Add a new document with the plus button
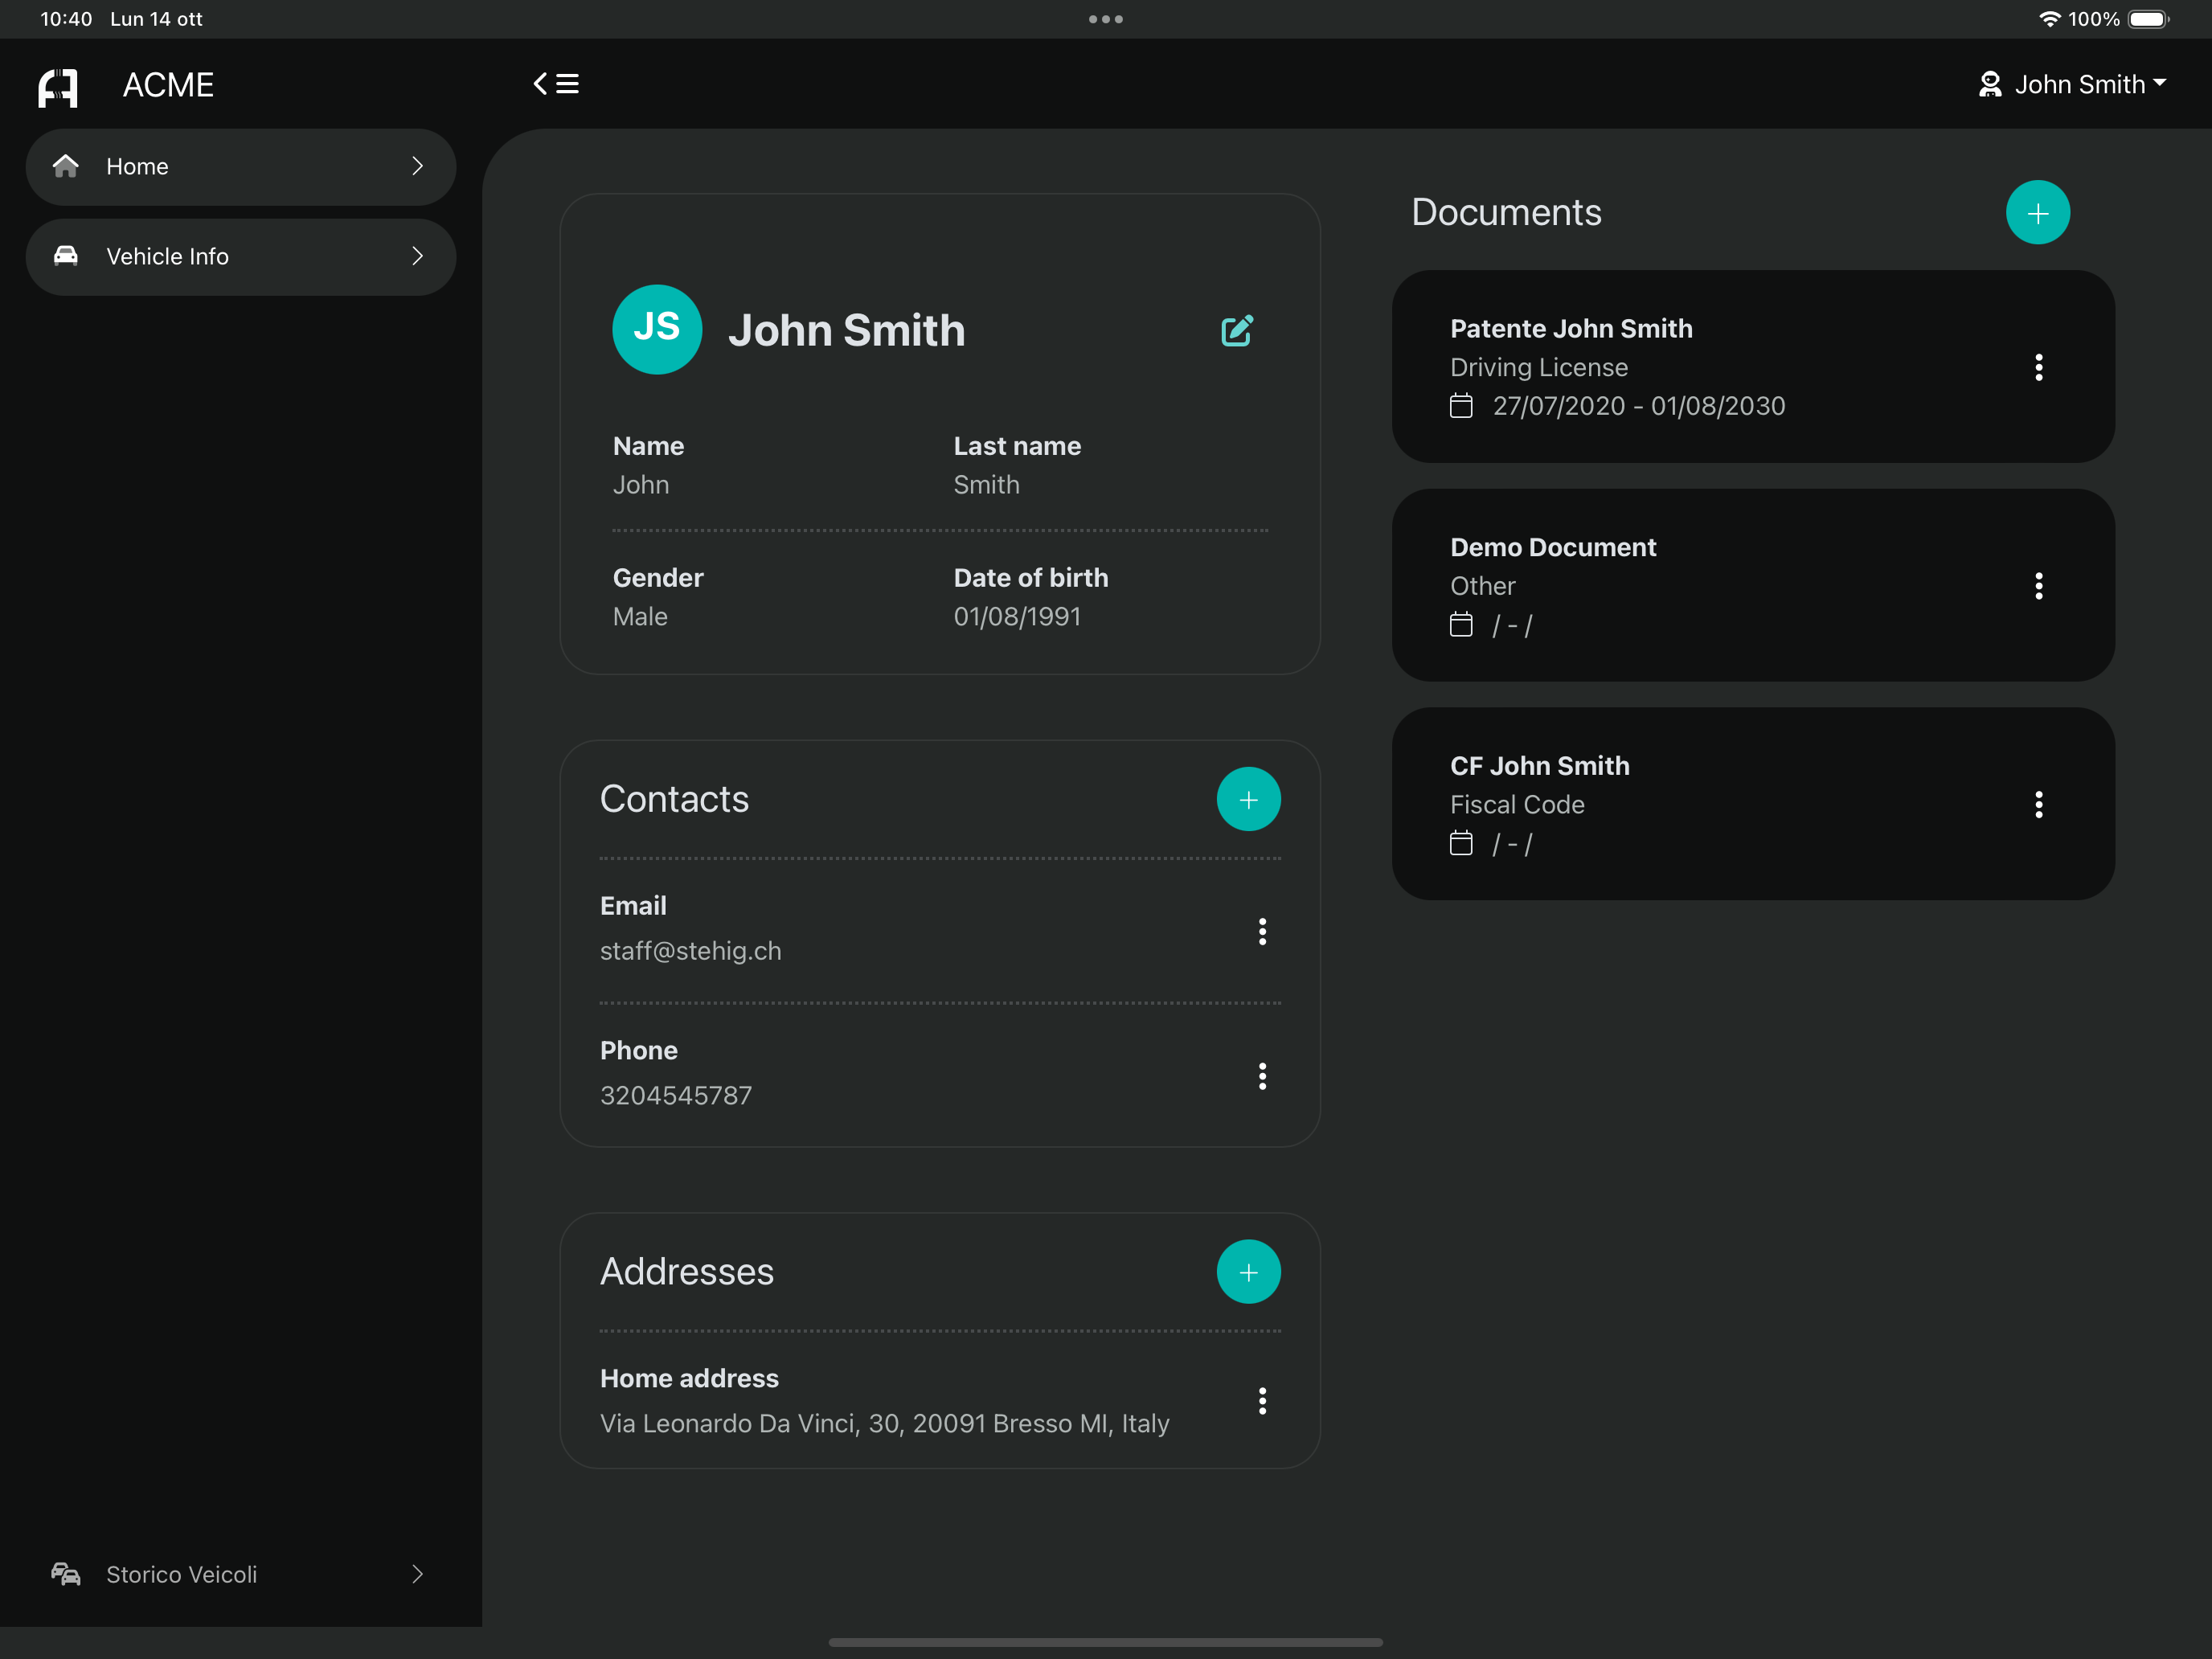 click(x=2038, y=213)
